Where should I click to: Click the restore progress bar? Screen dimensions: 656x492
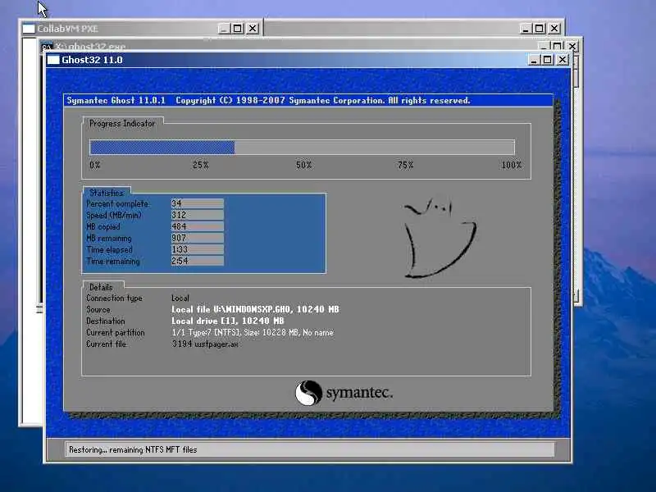click(x=302, y=148)
